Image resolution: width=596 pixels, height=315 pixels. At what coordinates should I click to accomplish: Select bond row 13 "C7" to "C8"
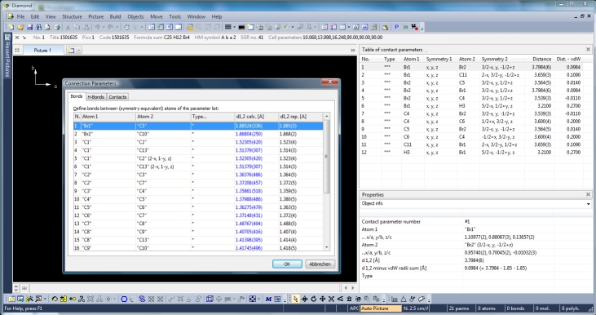(198, 224)
